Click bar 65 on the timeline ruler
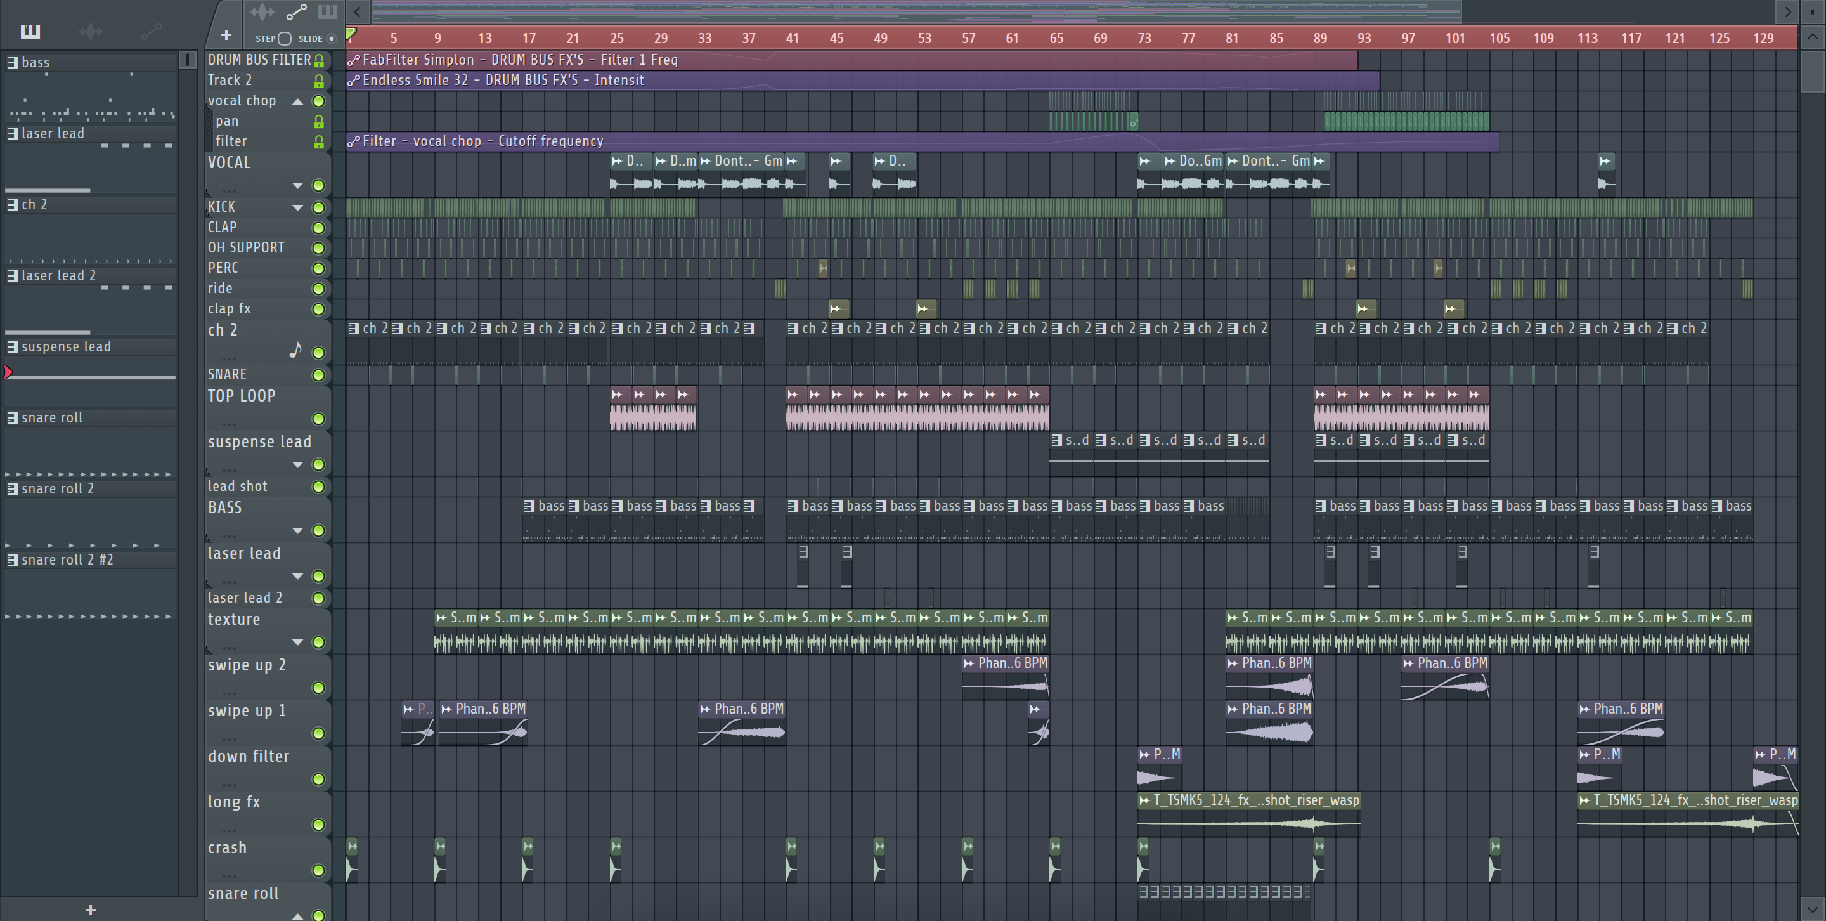This screenshot has width=1826, height=921. coord(1056,38)
